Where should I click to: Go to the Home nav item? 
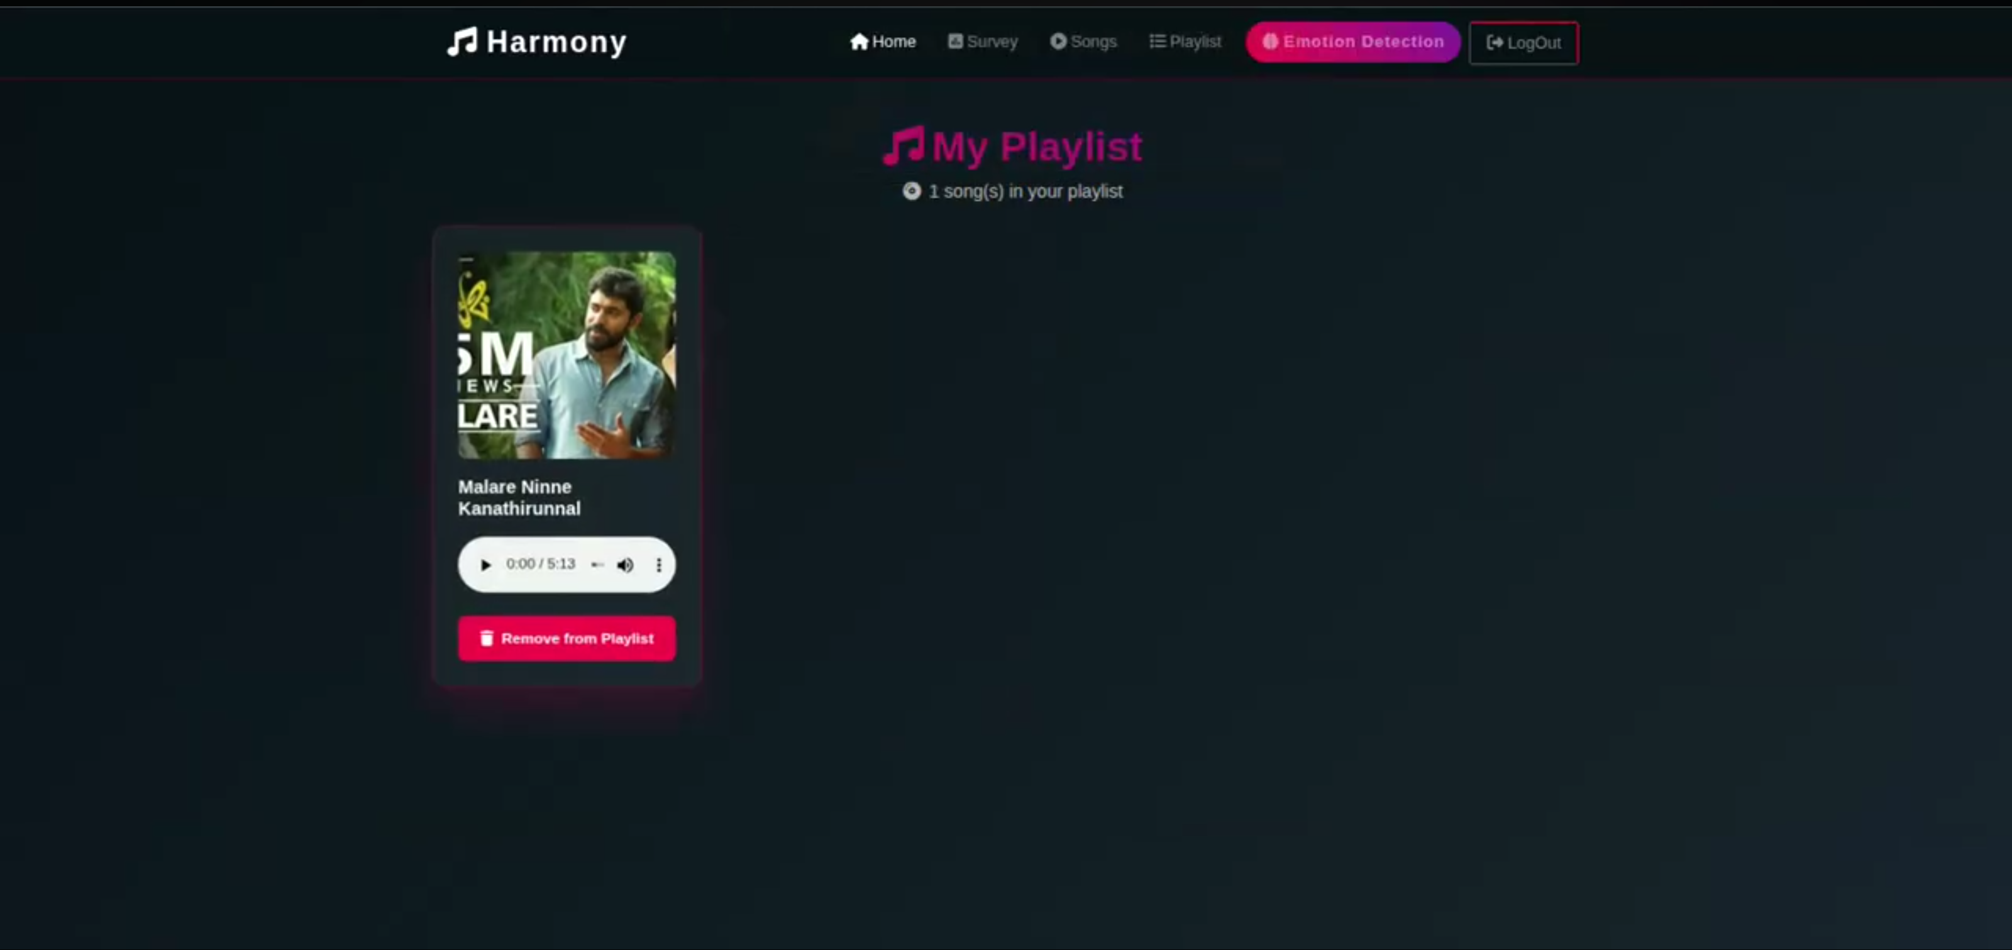883,41
